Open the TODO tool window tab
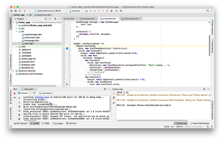This screenshot has height=141, width=223. click(46, 123)
